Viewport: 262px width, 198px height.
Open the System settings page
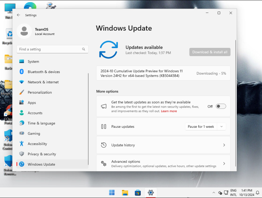(x=52, y=62)
